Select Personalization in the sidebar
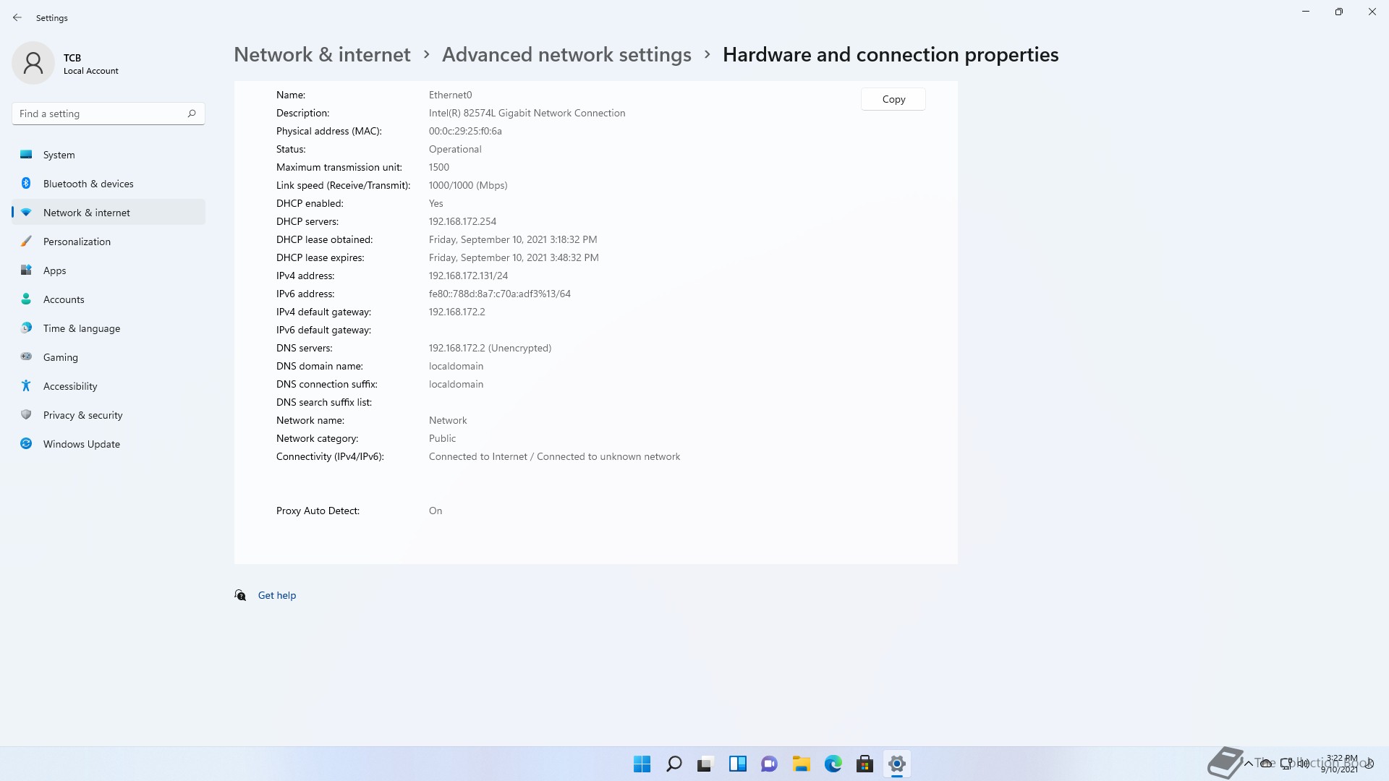 pos(77,242)
